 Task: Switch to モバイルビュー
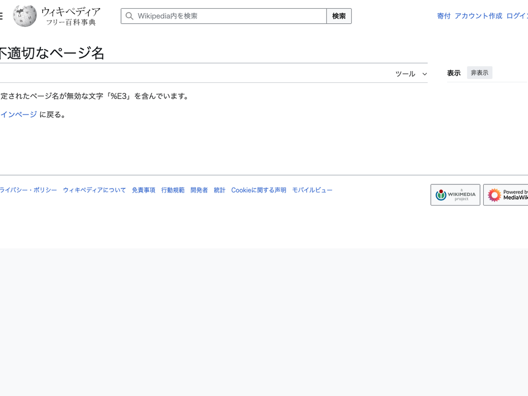point(312,190)
